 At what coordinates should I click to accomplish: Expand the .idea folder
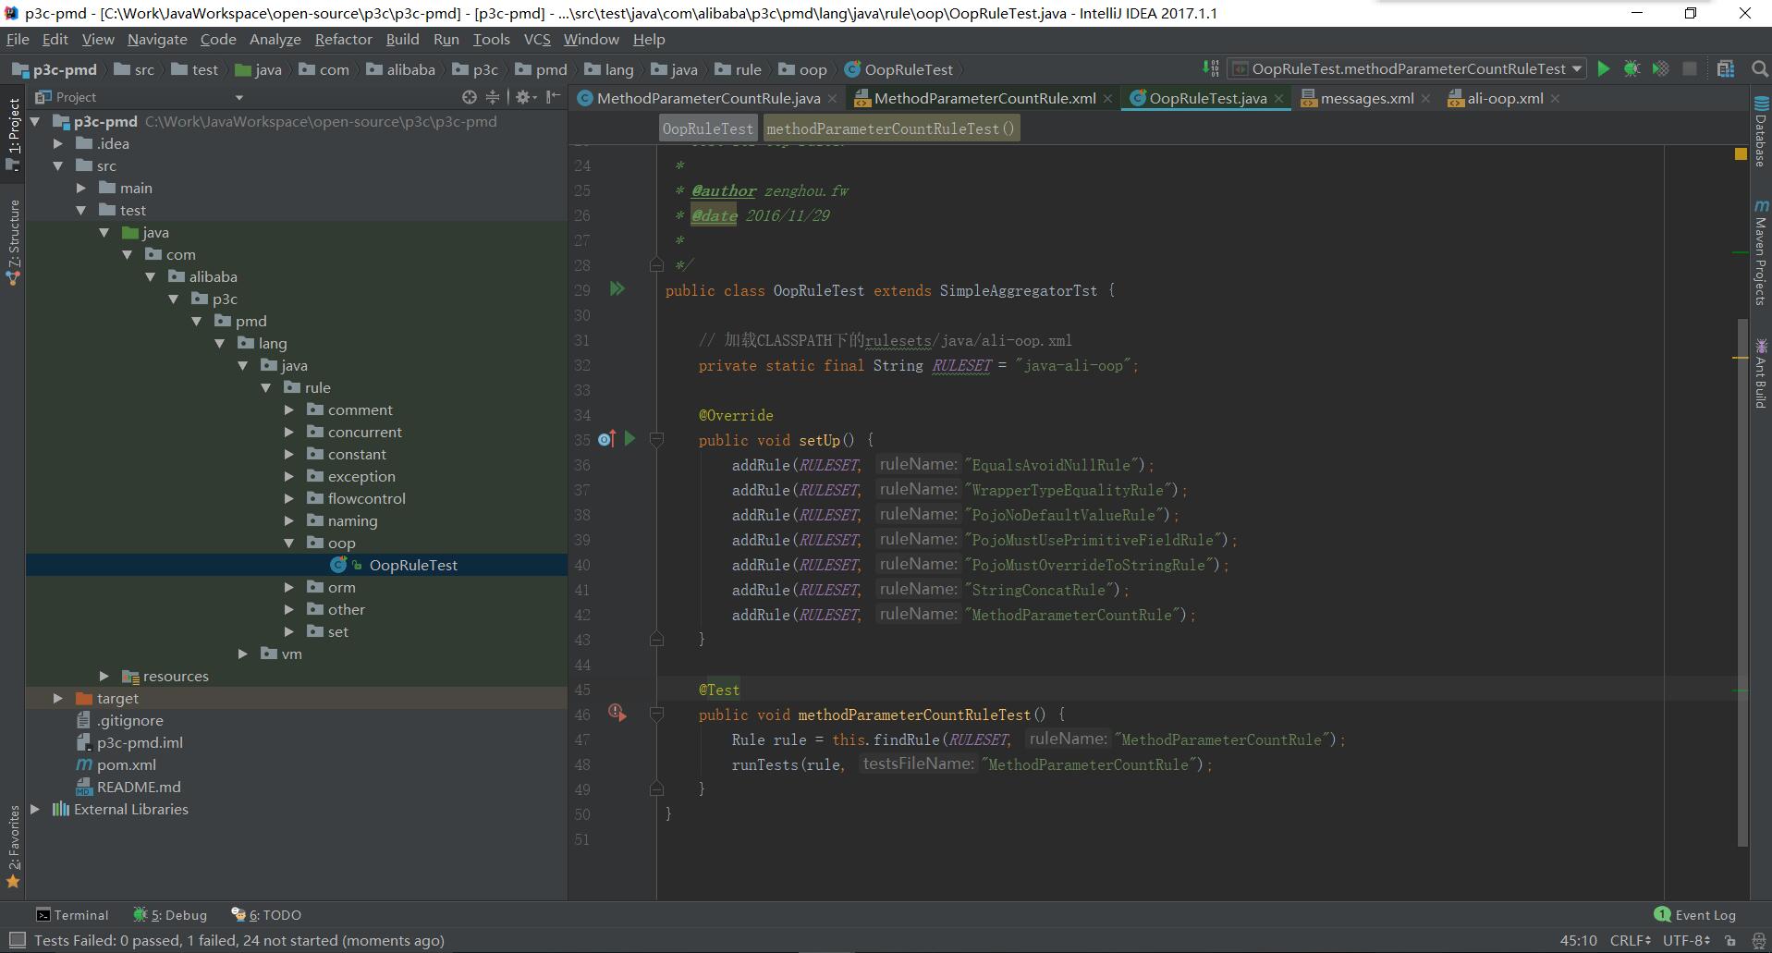click(58, 143)
